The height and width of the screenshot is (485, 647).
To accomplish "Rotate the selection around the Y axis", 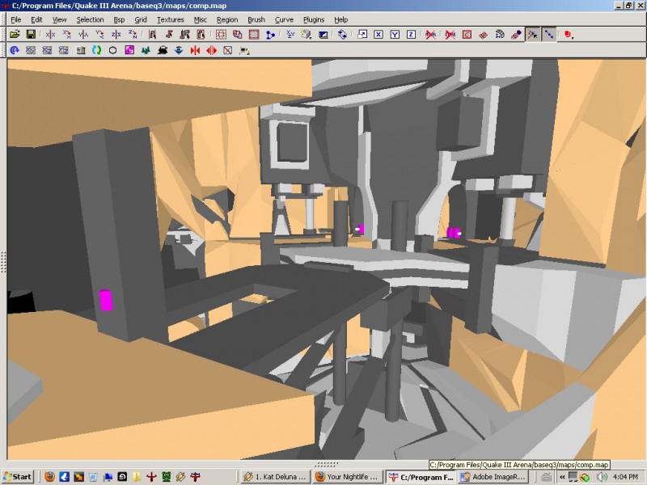I will 99,35.
